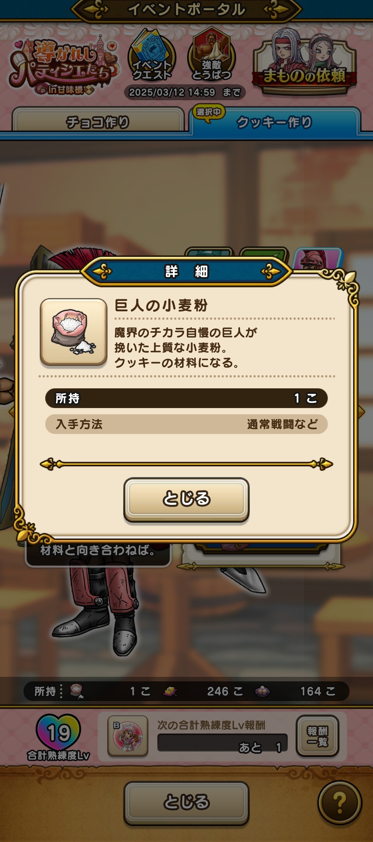373x842 pixels.
Task: Close the 詳細 dialog with とじる
Action: (186, 499)
